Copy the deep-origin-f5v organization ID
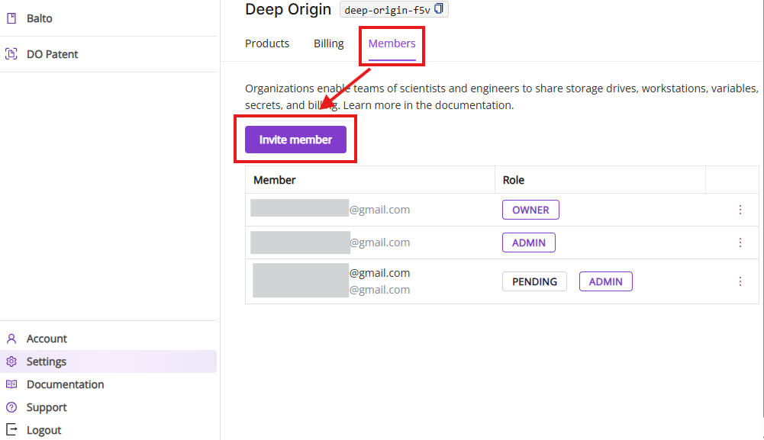 439,8
